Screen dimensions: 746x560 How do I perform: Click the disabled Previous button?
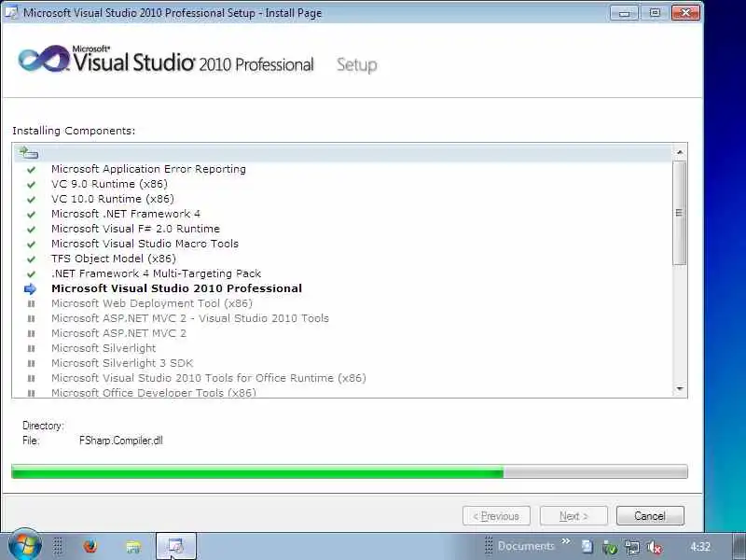point(496,516)
